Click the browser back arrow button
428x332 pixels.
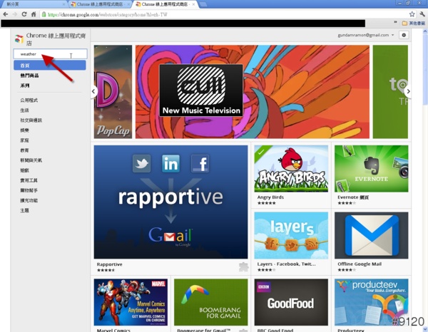click(x=6, y=14)
